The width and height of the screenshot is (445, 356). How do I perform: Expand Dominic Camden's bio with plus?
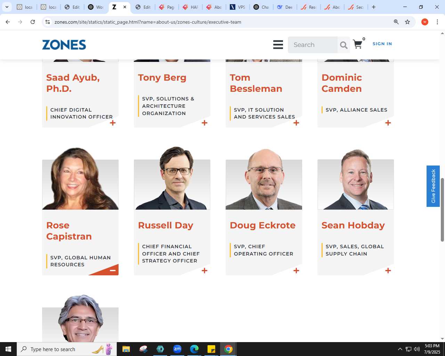click(388, 123)
